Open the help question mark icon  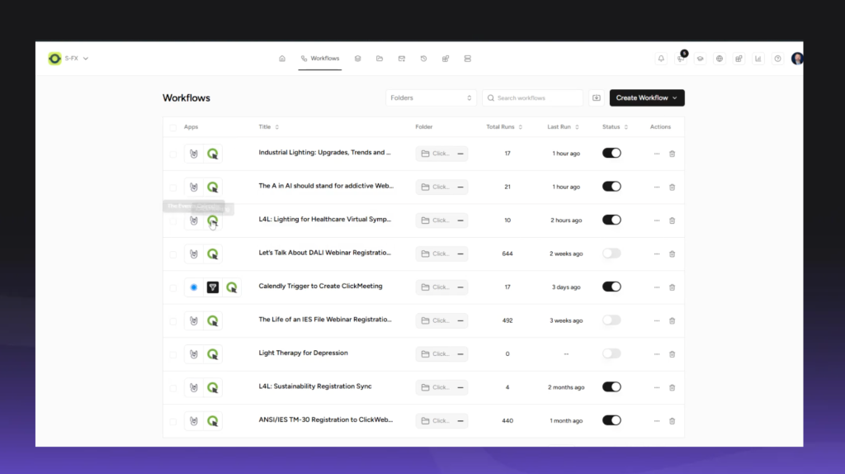coord(777,59)
